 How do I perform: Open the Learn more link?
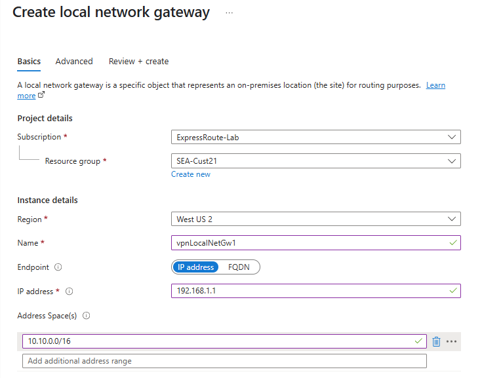[x=435, y=86]
